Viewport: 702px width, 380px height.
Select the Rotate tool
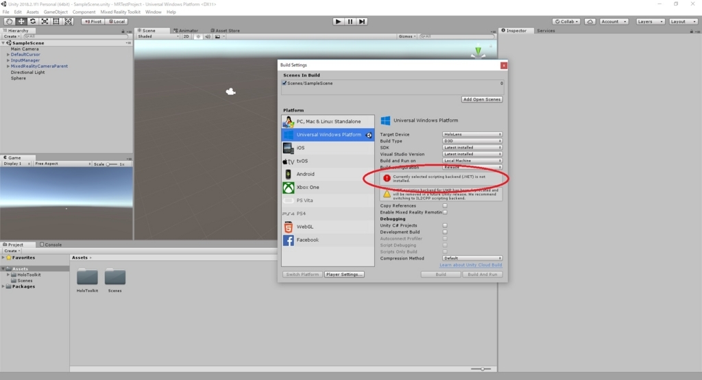33,21
